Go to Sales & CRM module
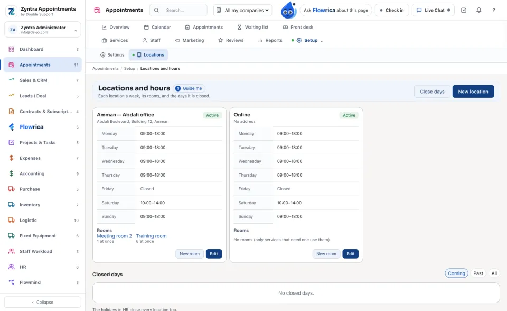 (x=43, y=80)
